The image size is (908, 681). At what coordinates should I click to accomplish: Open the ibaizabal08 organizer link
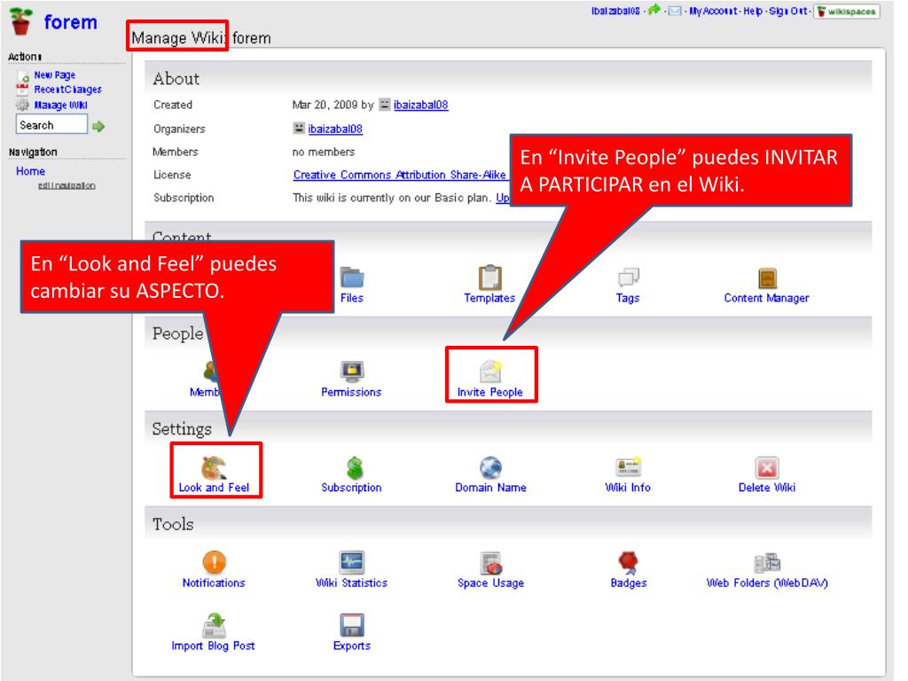pyautogui.click(x=335, y=129)
